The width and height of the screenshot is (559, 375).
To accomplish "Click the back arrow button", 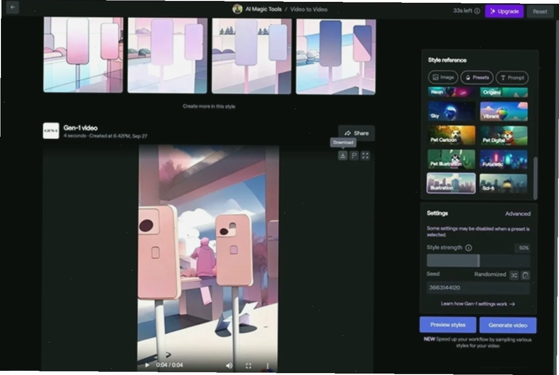I will click(x=13, y=8).
